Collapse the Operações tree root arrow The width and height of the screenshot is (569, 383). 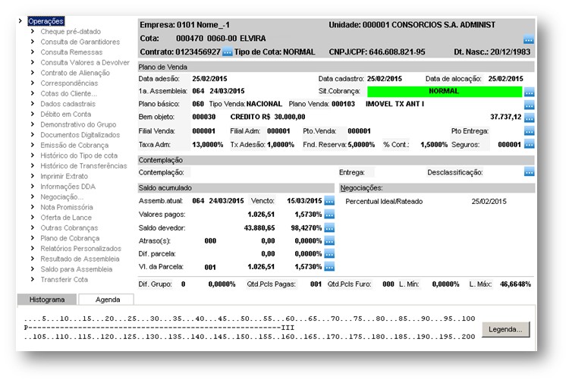pos(20,21)
